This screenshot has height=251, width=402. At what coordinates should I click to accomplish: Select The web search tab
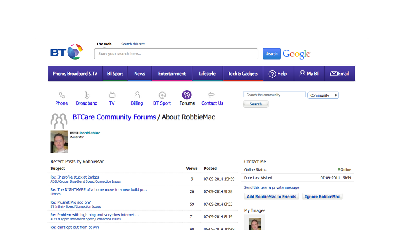(x=104, y=44)
